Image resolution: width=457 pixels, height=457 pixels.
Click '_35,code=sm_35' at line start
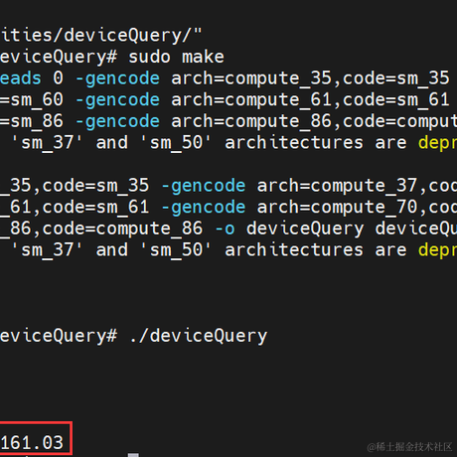point(75,186)
